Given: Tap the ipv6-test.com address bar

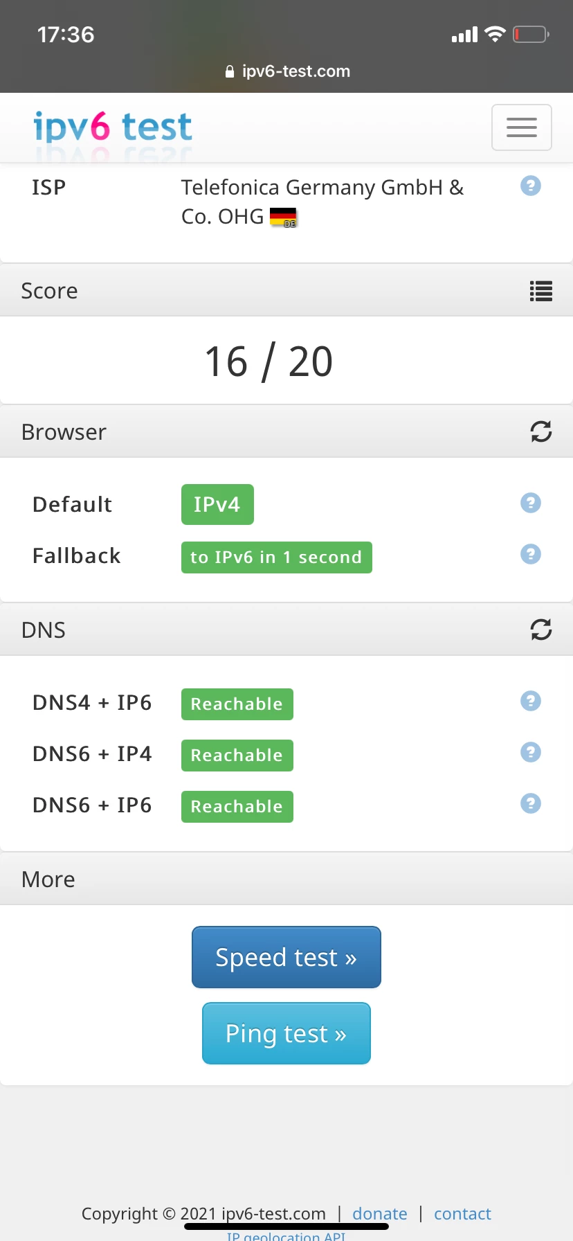Looking at the screenshot, I should click(288, 71).
